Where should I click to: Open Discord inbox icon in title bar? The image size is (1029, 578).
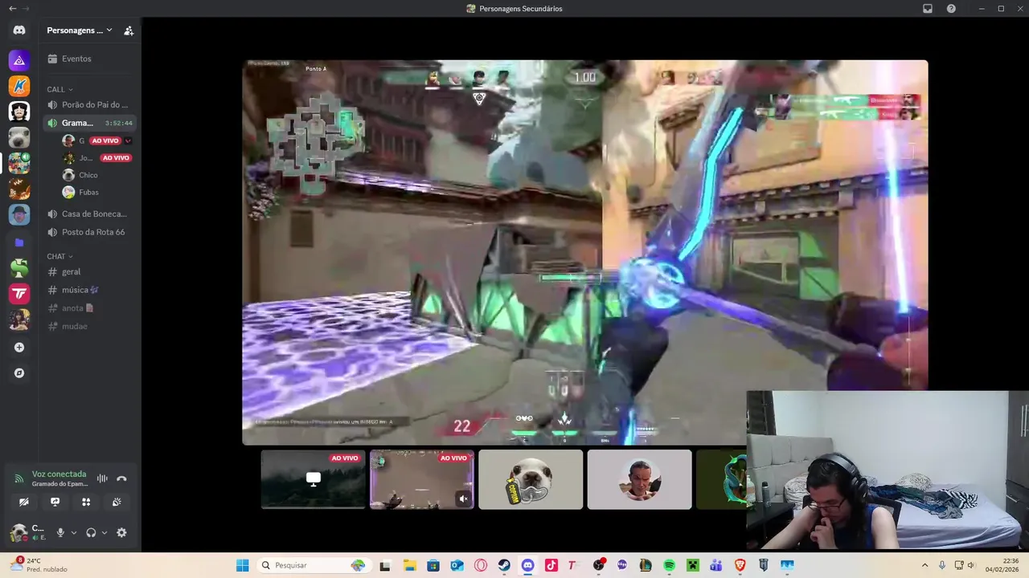928,9
